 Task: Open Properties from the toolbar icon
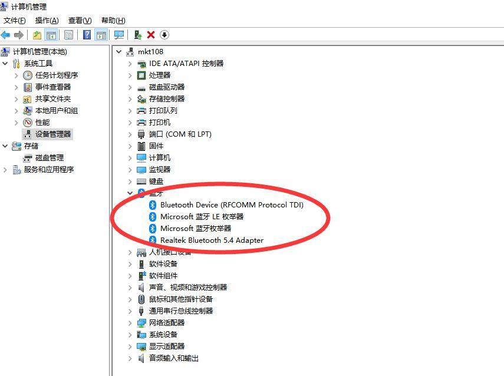pos(68,35)
